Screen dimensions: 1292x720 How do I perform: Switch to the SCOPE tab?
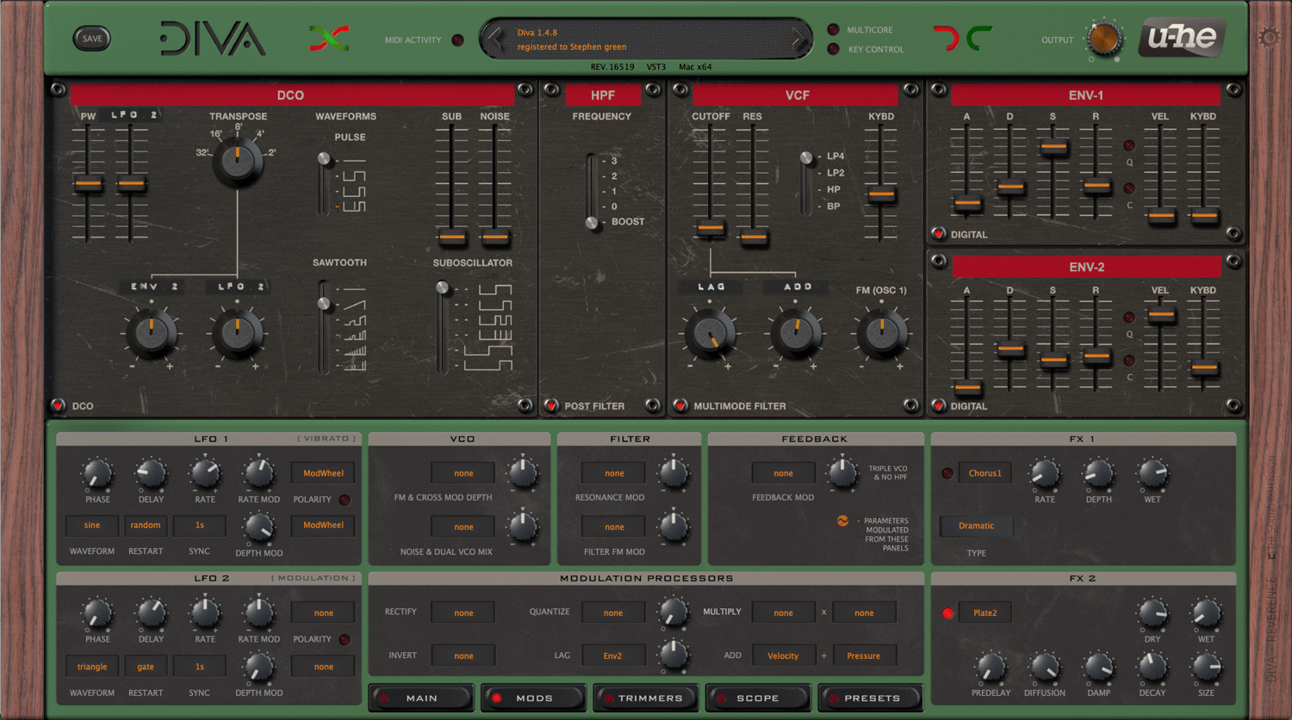[758, 698]
